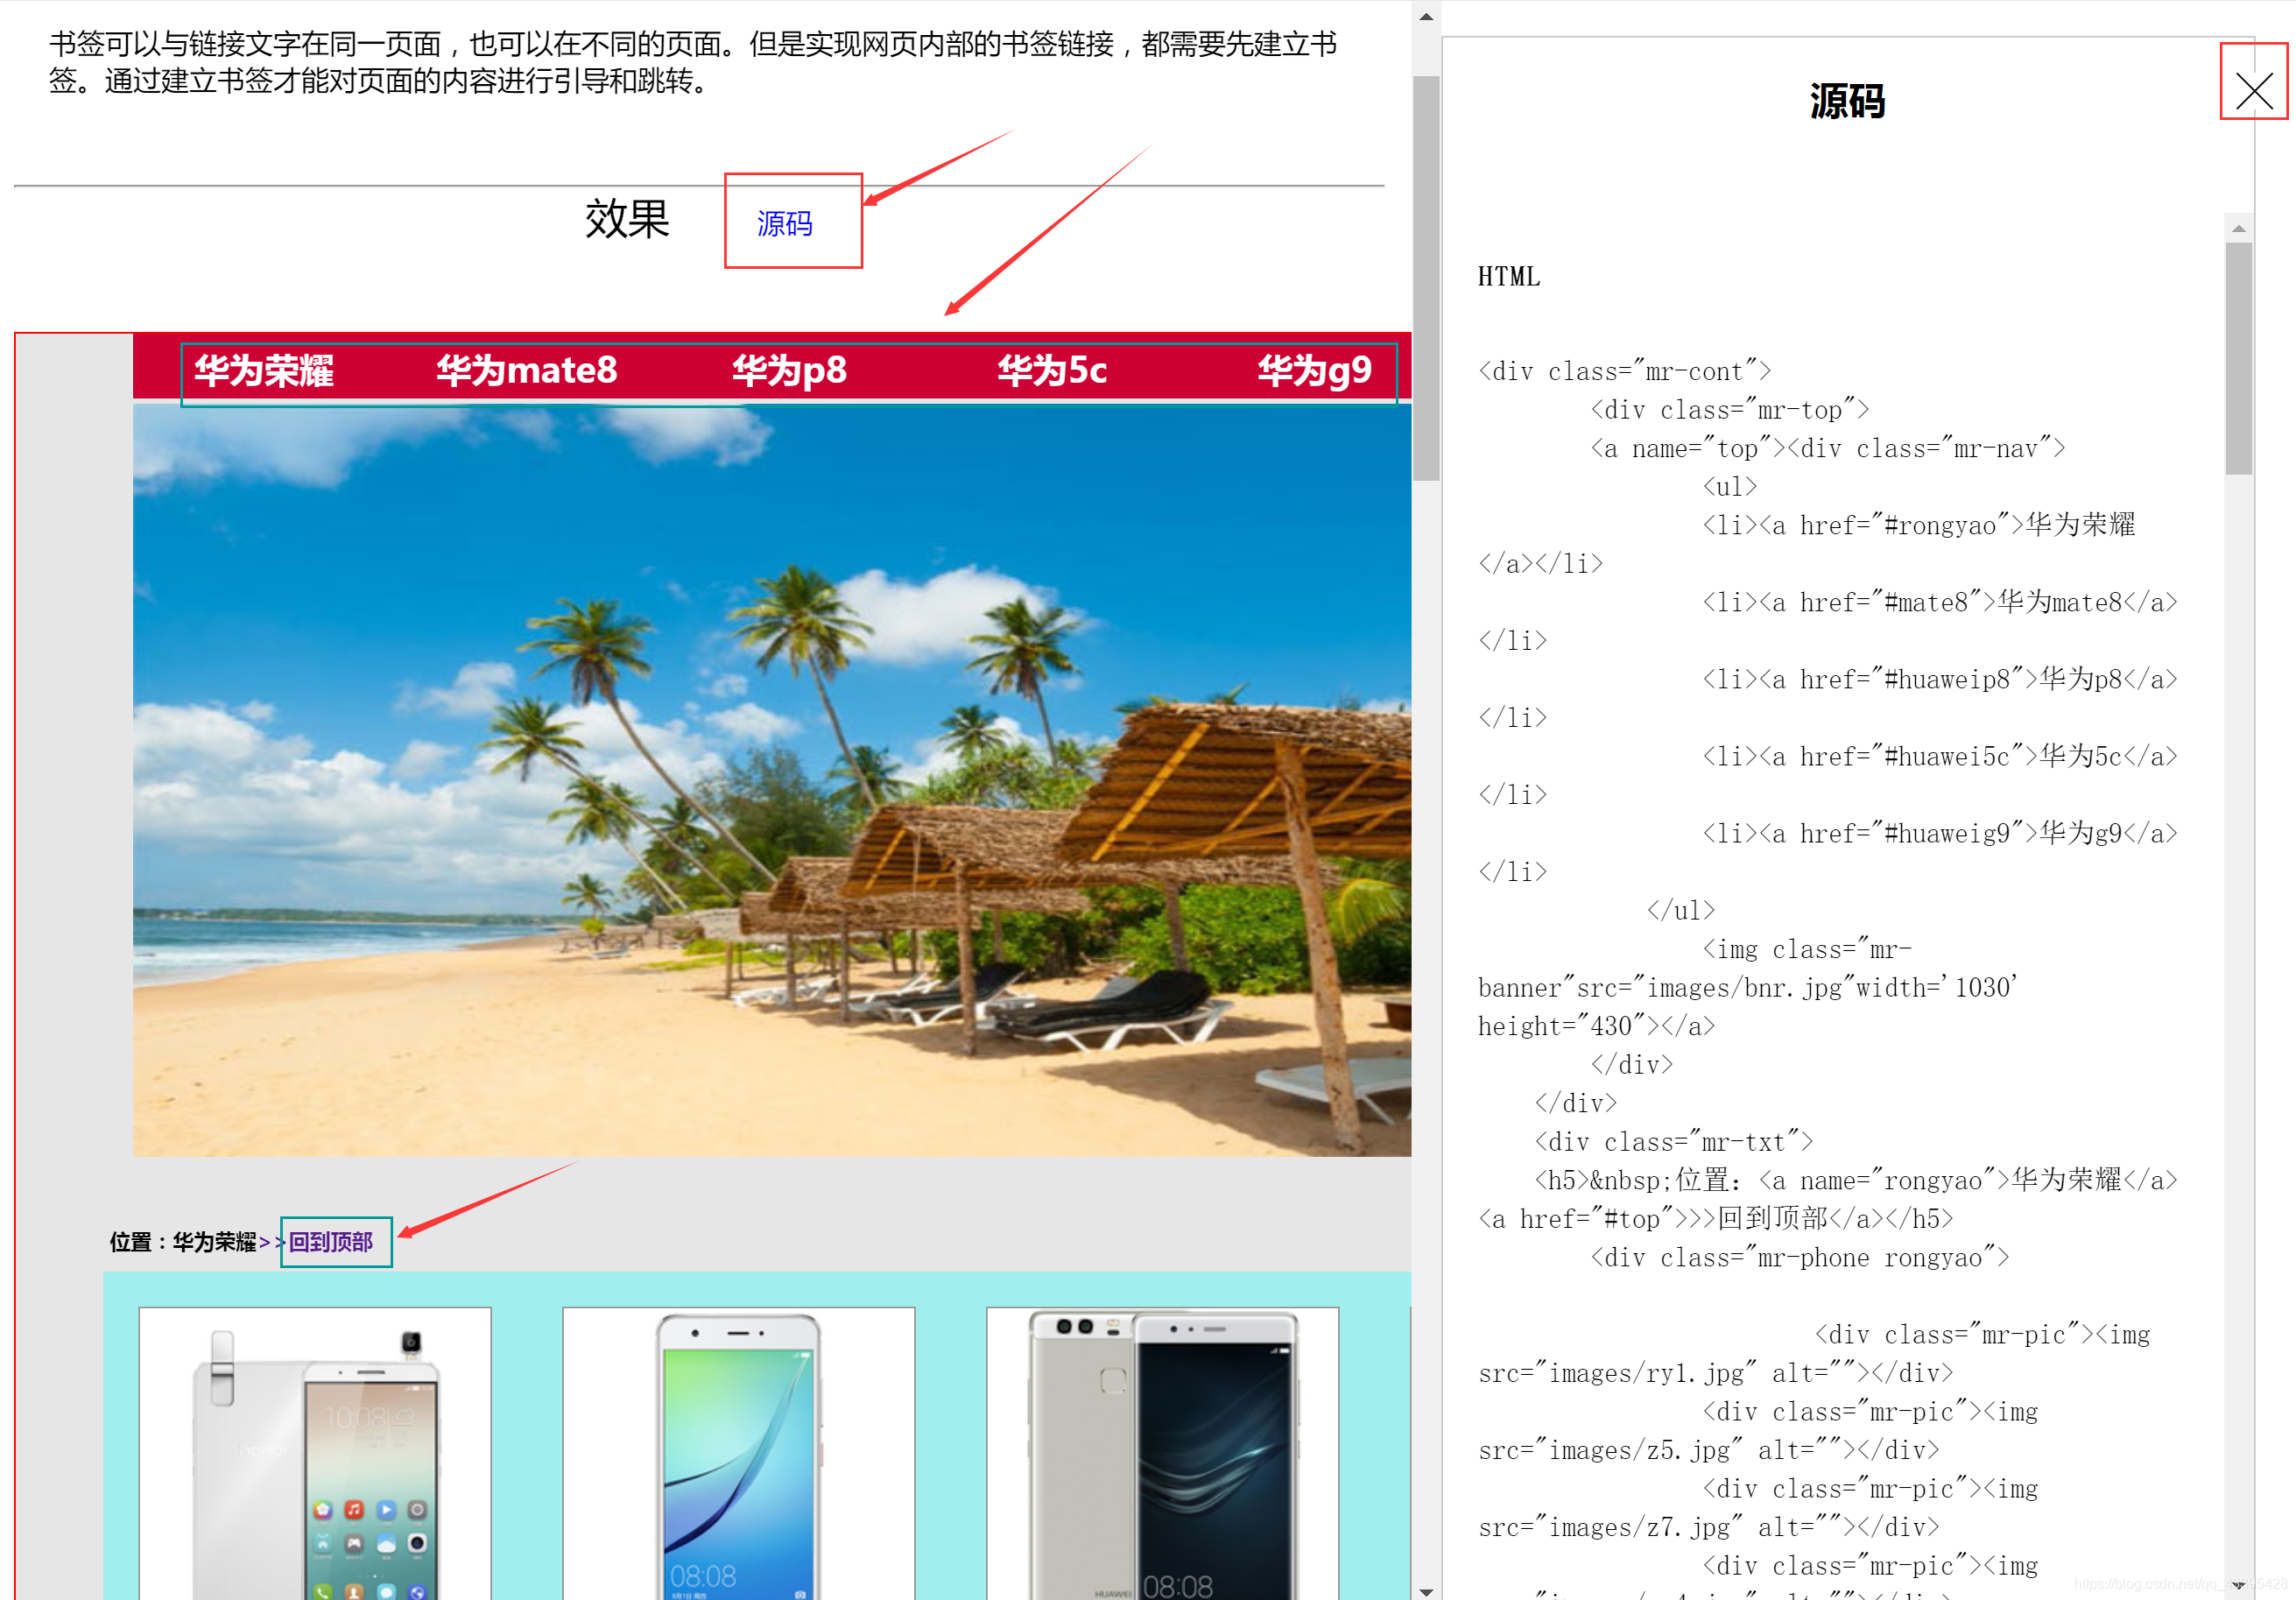The image size is (2296, 1600).
Task: Select 华为g9 nav item
Action: [1314, 371]
